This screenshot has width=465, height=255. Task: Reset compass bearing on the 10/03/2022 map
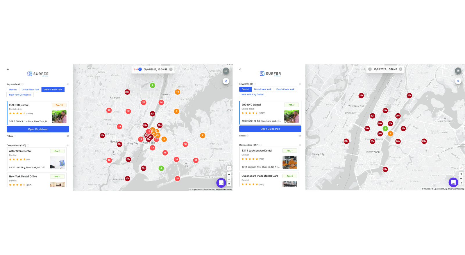click(x=461, y=183)
